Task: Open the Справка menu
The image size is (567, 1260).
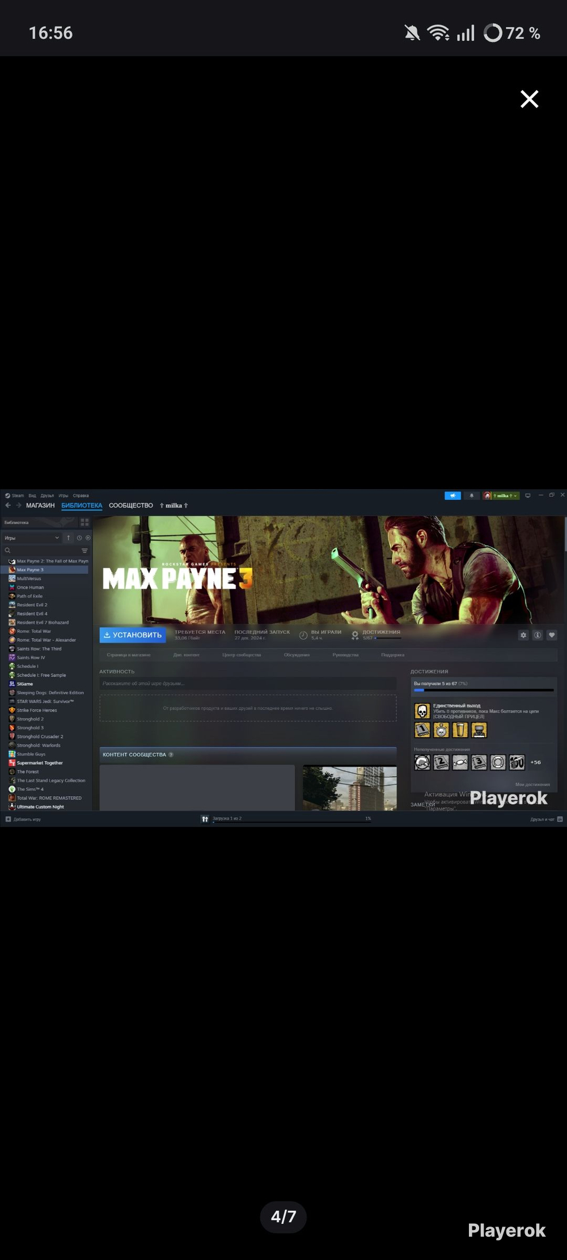Action: pyautogui.click(x=81, y=496)
